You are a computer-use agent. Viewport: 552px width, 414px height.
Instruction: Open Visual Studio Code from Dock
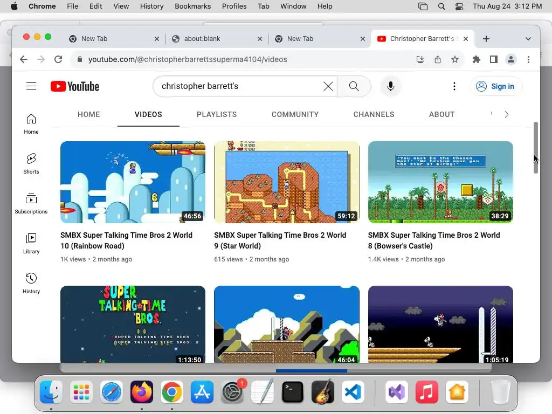[353, 392]
